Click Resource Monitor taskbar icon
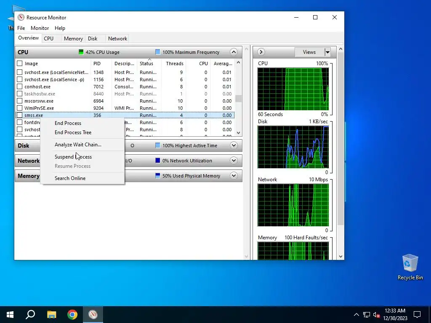Image resolution: width=431 pixels, height=323 pixels. pos(93,315)
